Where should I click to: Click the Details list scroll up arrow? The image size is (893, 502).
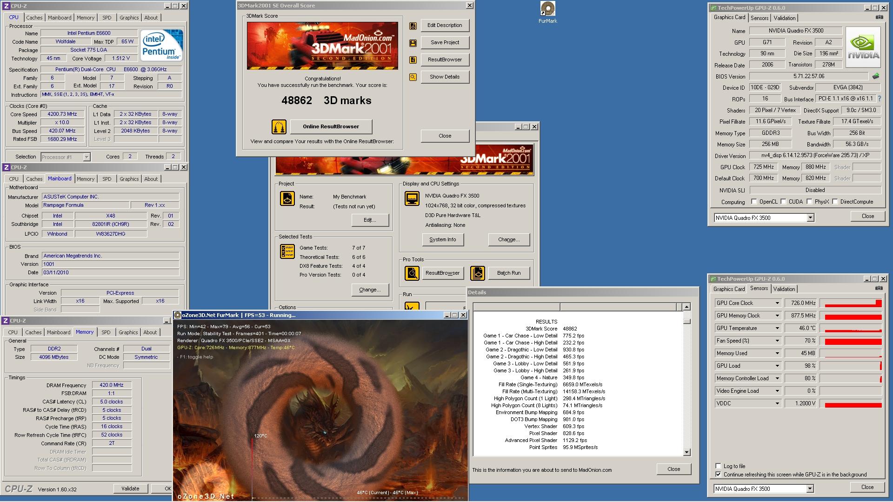[x=687, y=307]
